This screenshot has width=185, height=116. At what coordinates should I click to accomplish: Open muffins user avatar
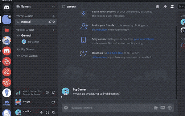[18, 112]
